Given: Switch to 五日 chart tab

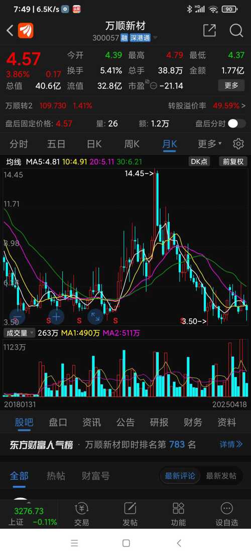Looking at the screenshot, I should pyautogui.click(x=56, y=144).
